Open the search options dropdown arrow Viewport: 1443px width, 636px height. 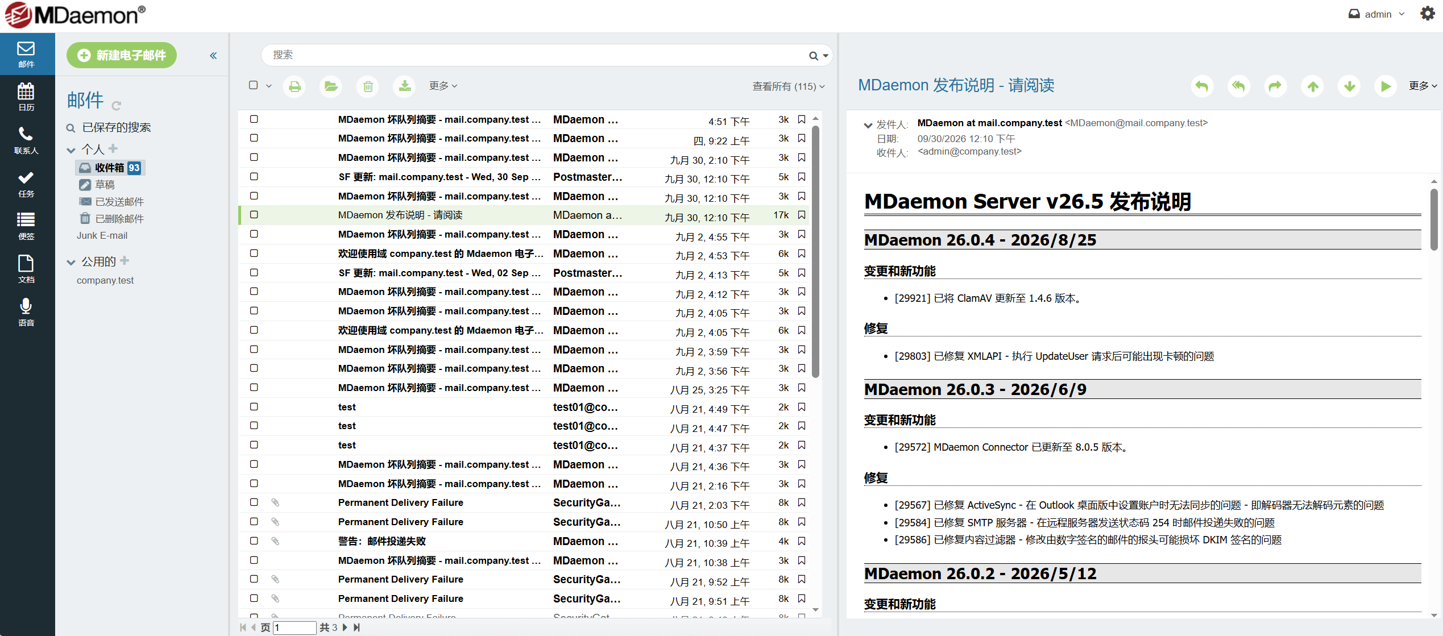point(826,56)
